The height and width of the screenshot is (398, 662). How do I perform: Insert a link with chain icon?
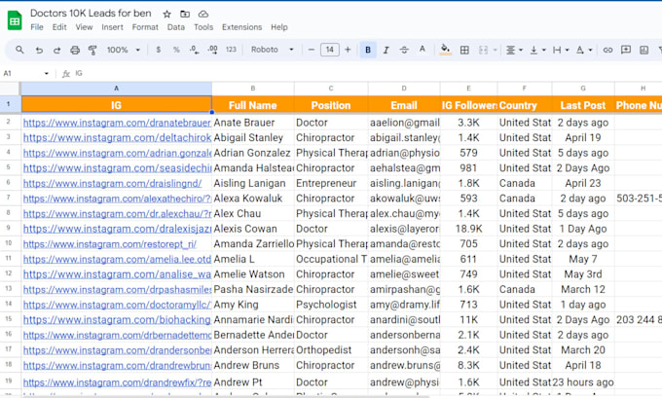[607, 50]
